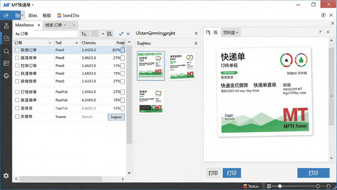
Task: Click the circle icon at the status bar's right end
Action: [328, 186]
